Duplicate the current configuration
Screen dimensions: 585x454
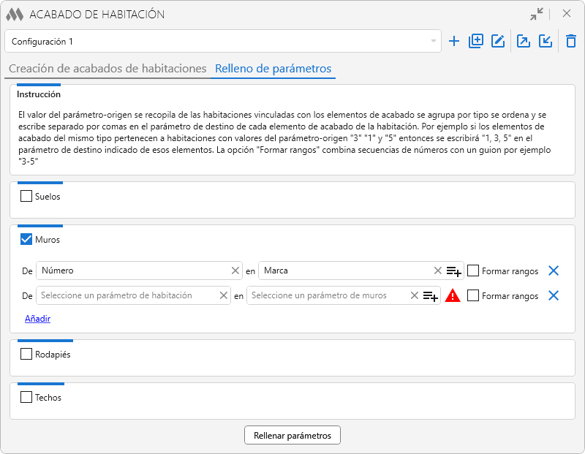[476, 42]
